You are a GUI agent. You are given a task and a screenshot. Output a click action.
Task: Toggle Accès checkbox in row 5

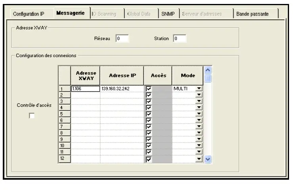tap(149, 114)
